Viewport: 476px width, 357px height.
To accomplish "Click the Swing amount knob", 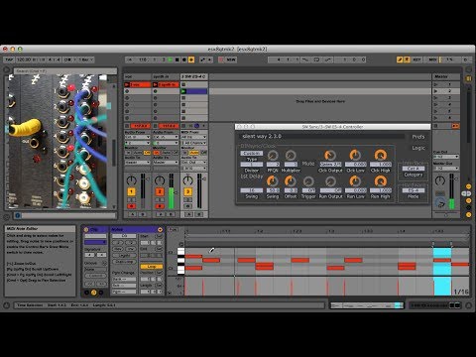I will click(x=273, y=181).
